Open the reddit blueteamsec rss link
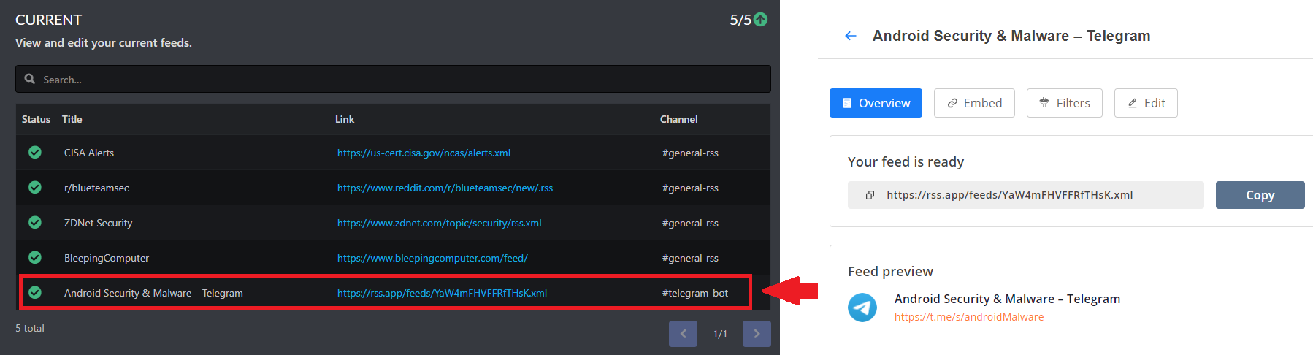 pos(445,188)
